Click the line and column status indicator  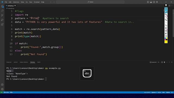click(147, 92)
